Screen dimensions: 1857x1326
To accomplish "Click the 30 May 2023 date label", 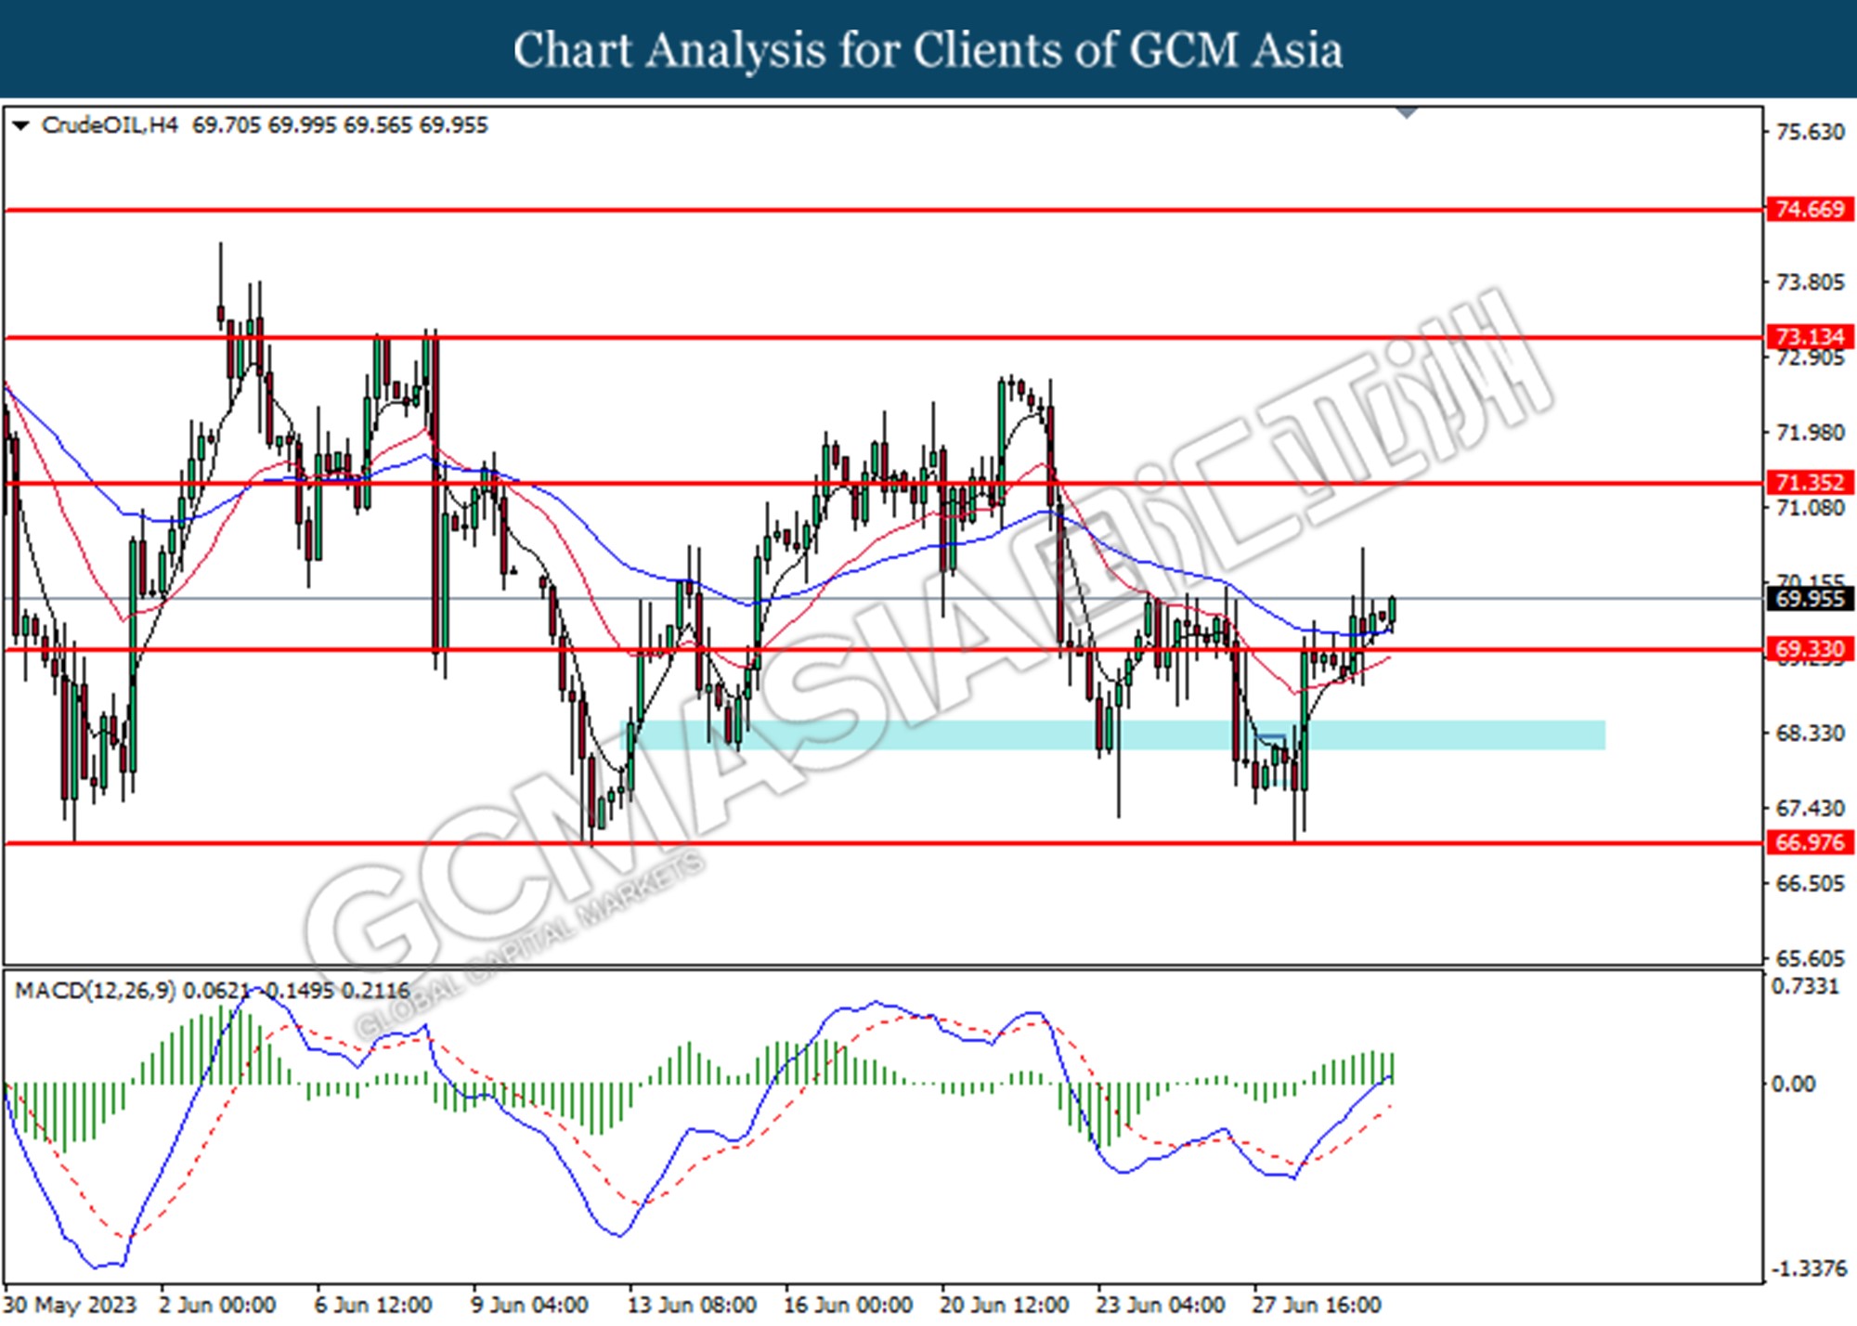I will click(x=70, y=1305).
